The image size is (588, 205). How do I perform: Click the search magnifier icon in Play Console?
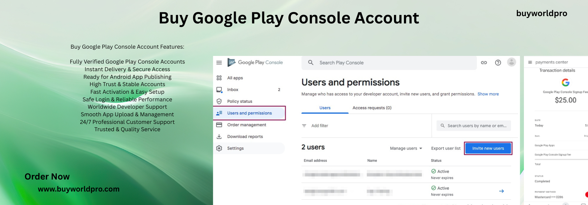coord(311,63)
